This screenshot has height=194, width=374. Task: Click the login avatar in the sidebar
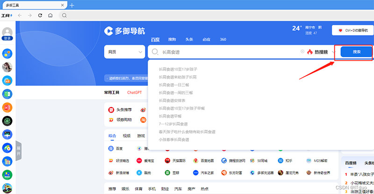click(7, 34)
